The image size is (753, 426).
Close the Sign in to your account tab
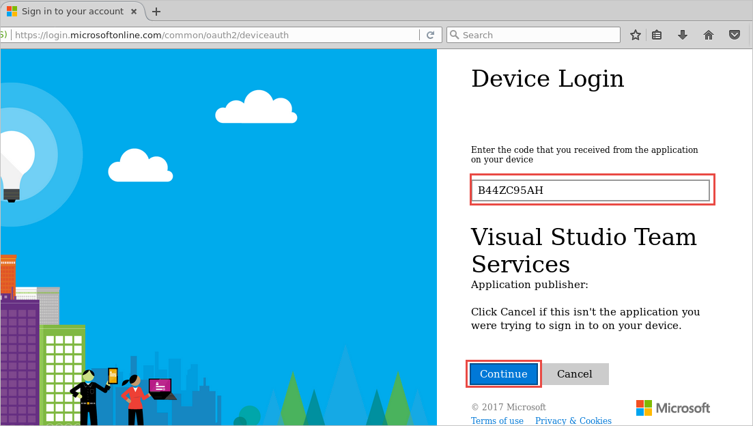pyautogui.click(x=134, y=11)
